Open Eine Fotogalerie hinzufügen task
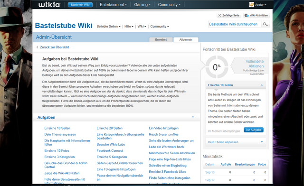The width and height of the screenshot is (304, 186). click(x=116, y=169)
